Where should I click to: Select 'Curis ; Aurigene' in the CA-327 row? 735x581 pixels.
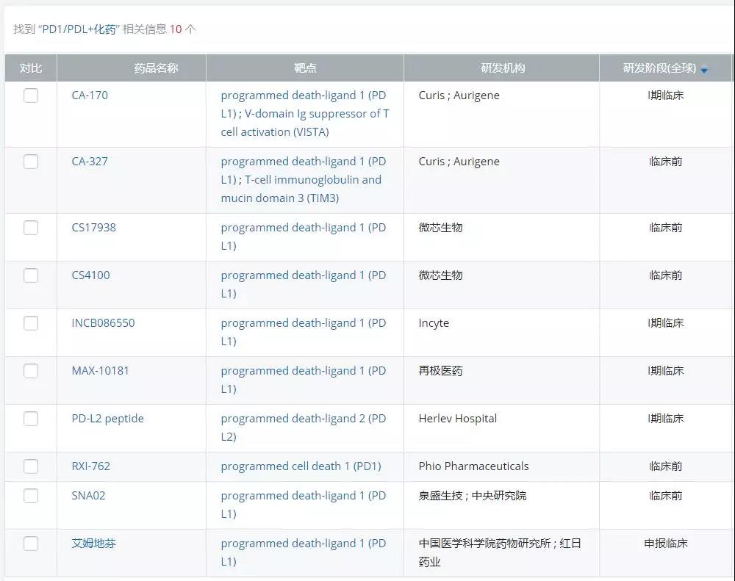[459, 161]
